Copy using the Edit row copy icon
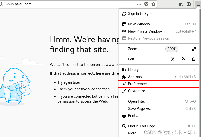The width and height of the screenshot is (201, 137). (183, 59)
